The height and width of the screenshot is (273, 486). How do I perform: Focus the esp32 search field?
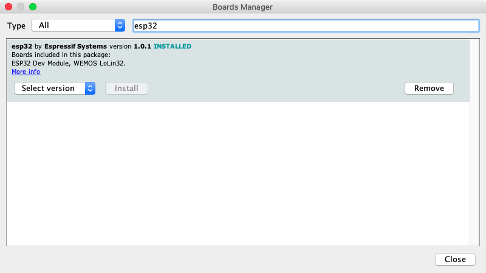pos(306,25)
